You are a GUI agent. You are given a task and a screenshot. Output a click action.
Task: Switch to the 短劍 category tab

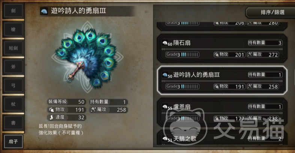point(13,48)
